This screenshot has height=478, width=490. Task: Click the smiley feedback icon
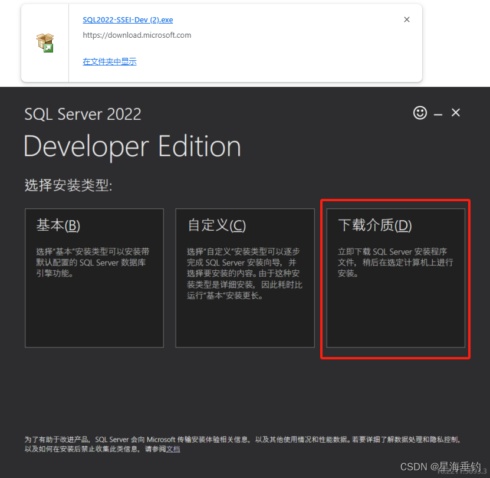click(420, 112)
